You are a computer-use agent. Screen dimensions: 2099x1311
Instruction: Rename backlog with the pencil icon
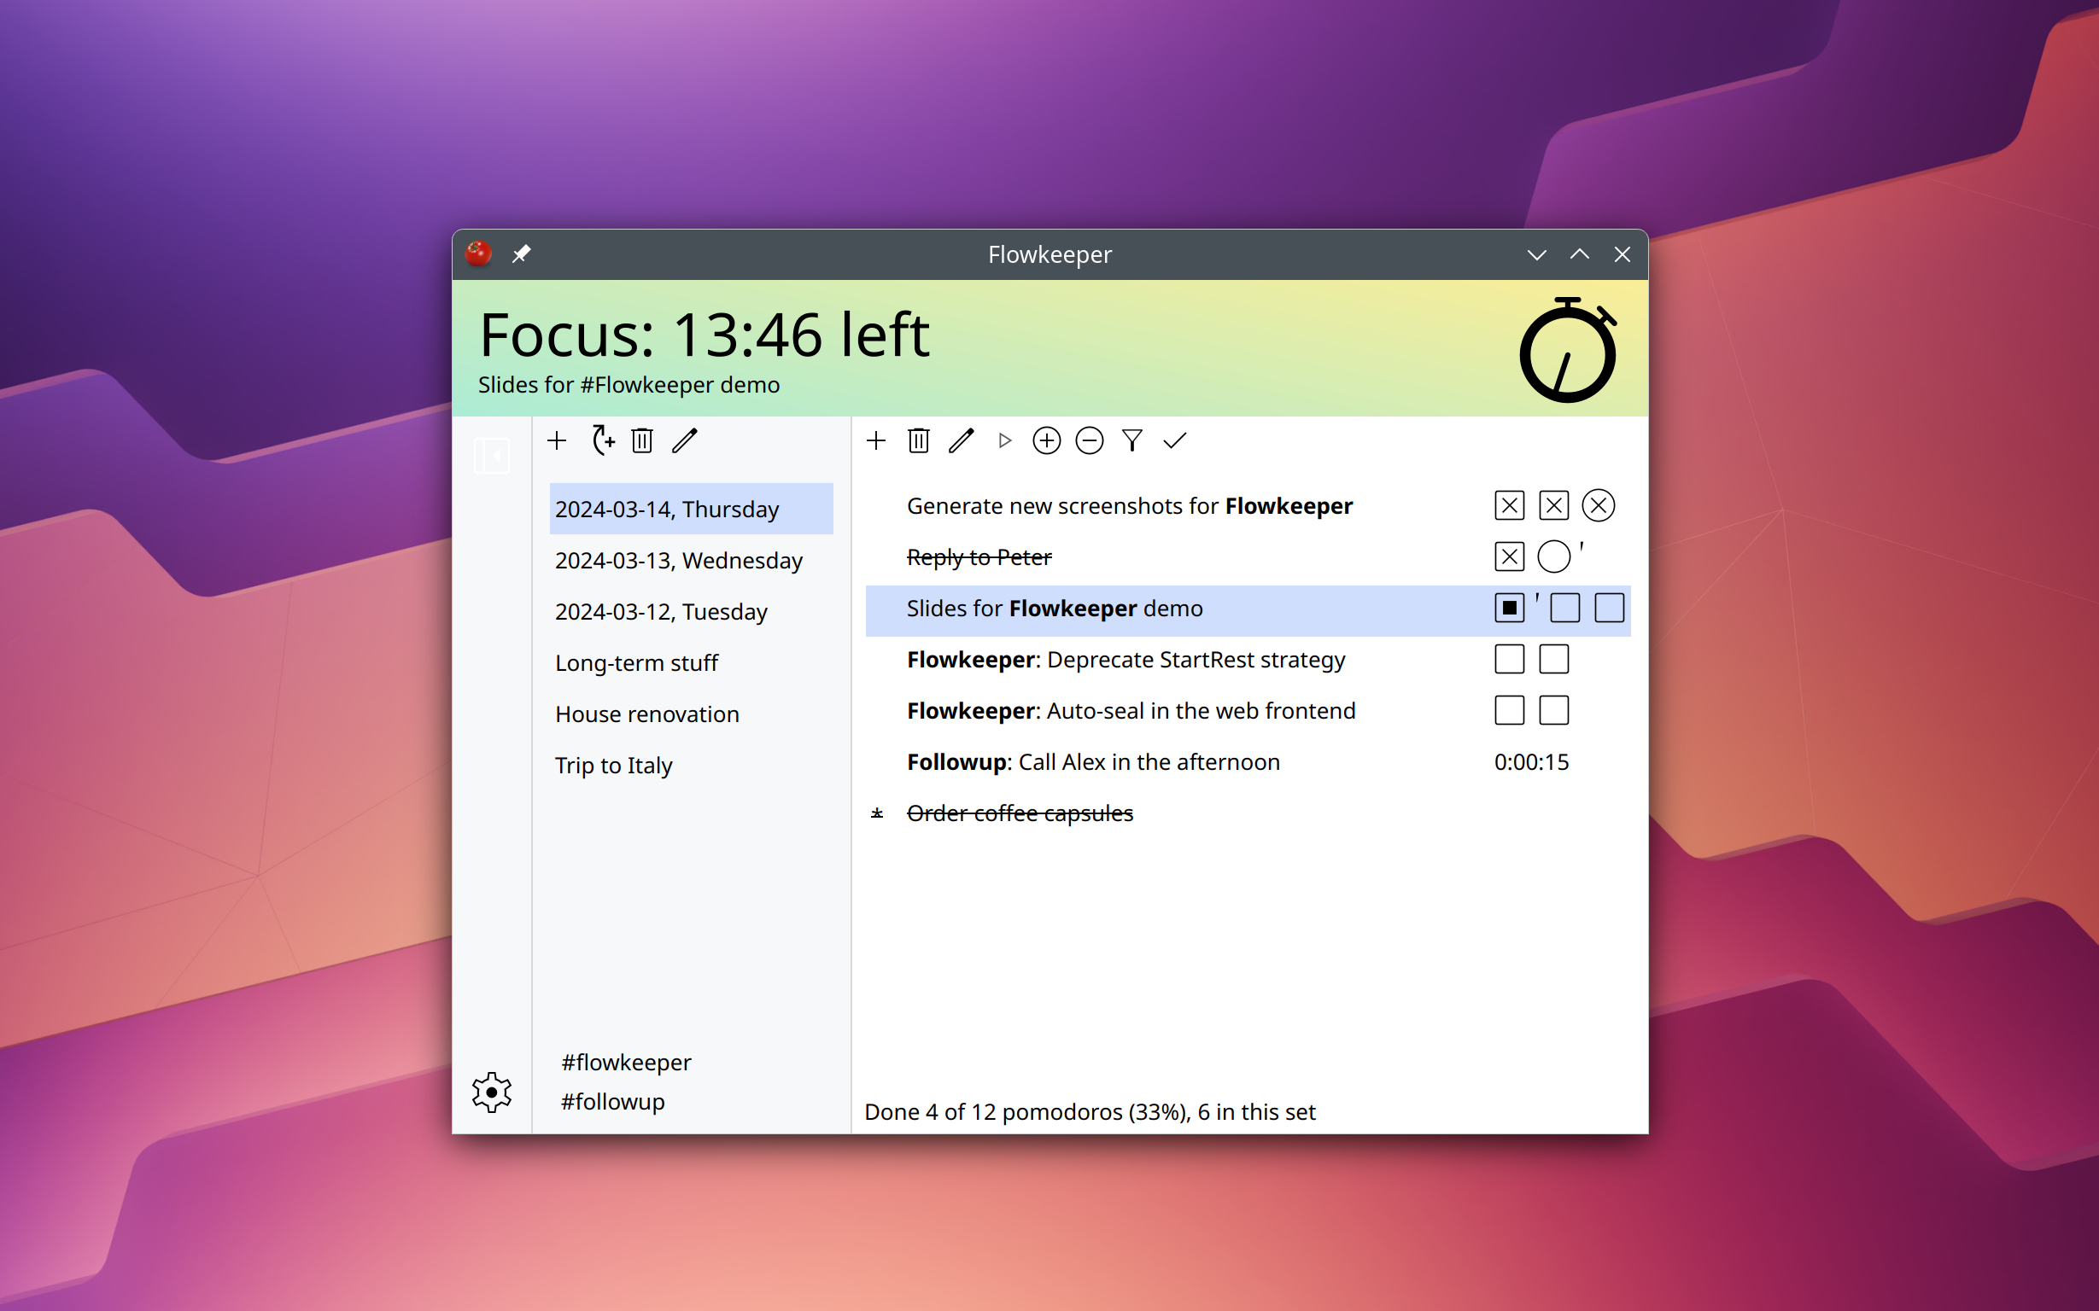click(x=684, y=440)
